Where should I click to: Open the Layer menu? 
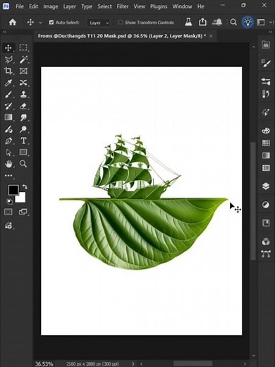tap(70, 6)
